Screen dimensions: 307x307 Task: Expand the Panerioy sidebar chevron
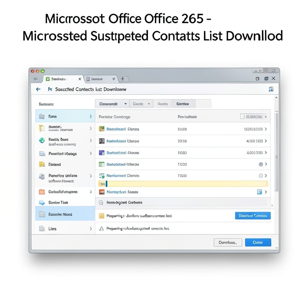click(x=91, y=176)
